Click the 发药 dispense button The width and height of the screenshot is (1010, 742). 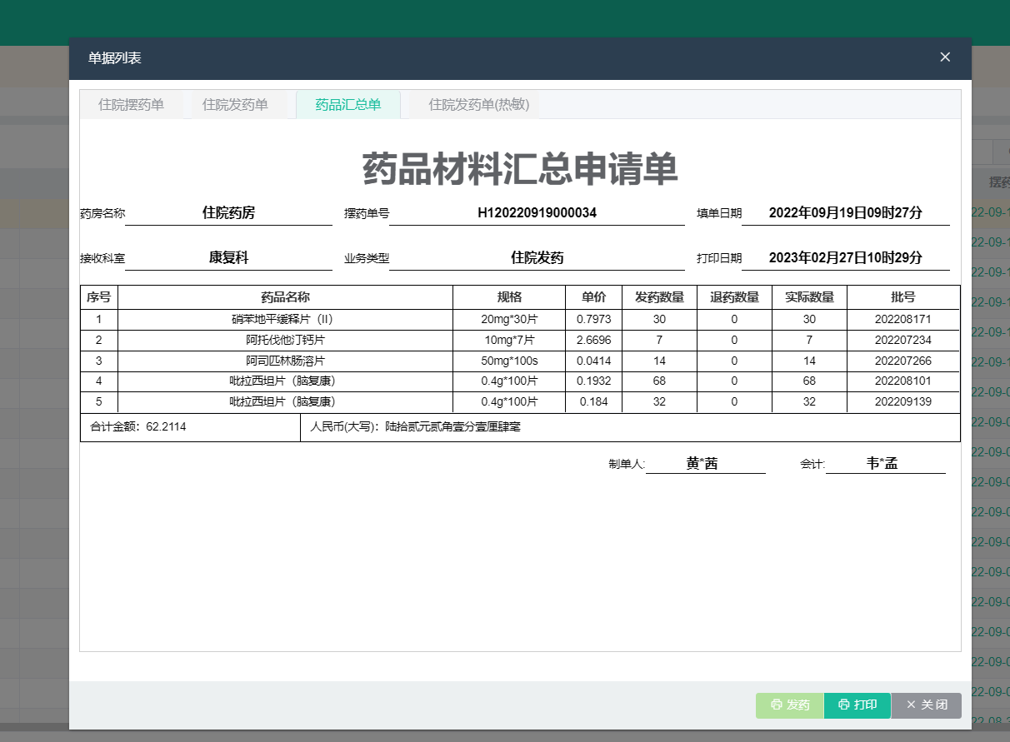click(790, 705)
